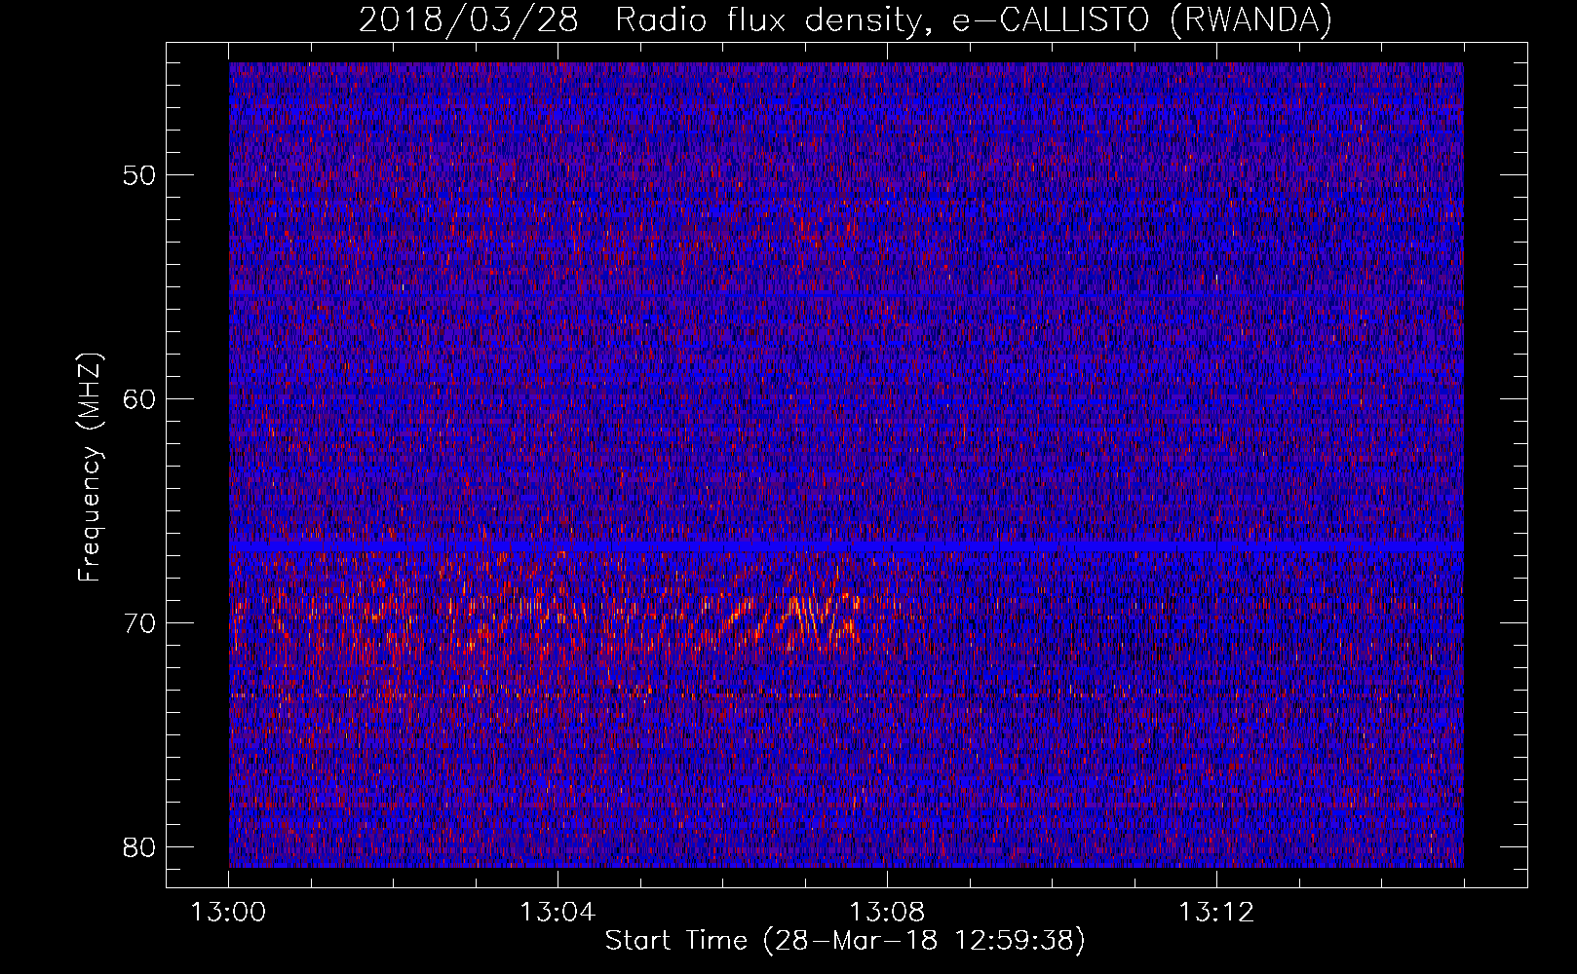Image resolution: width=1577 pixels, height=974 pixels.
Task: Select the '60' frequency tick label
Action: (140, 399)
